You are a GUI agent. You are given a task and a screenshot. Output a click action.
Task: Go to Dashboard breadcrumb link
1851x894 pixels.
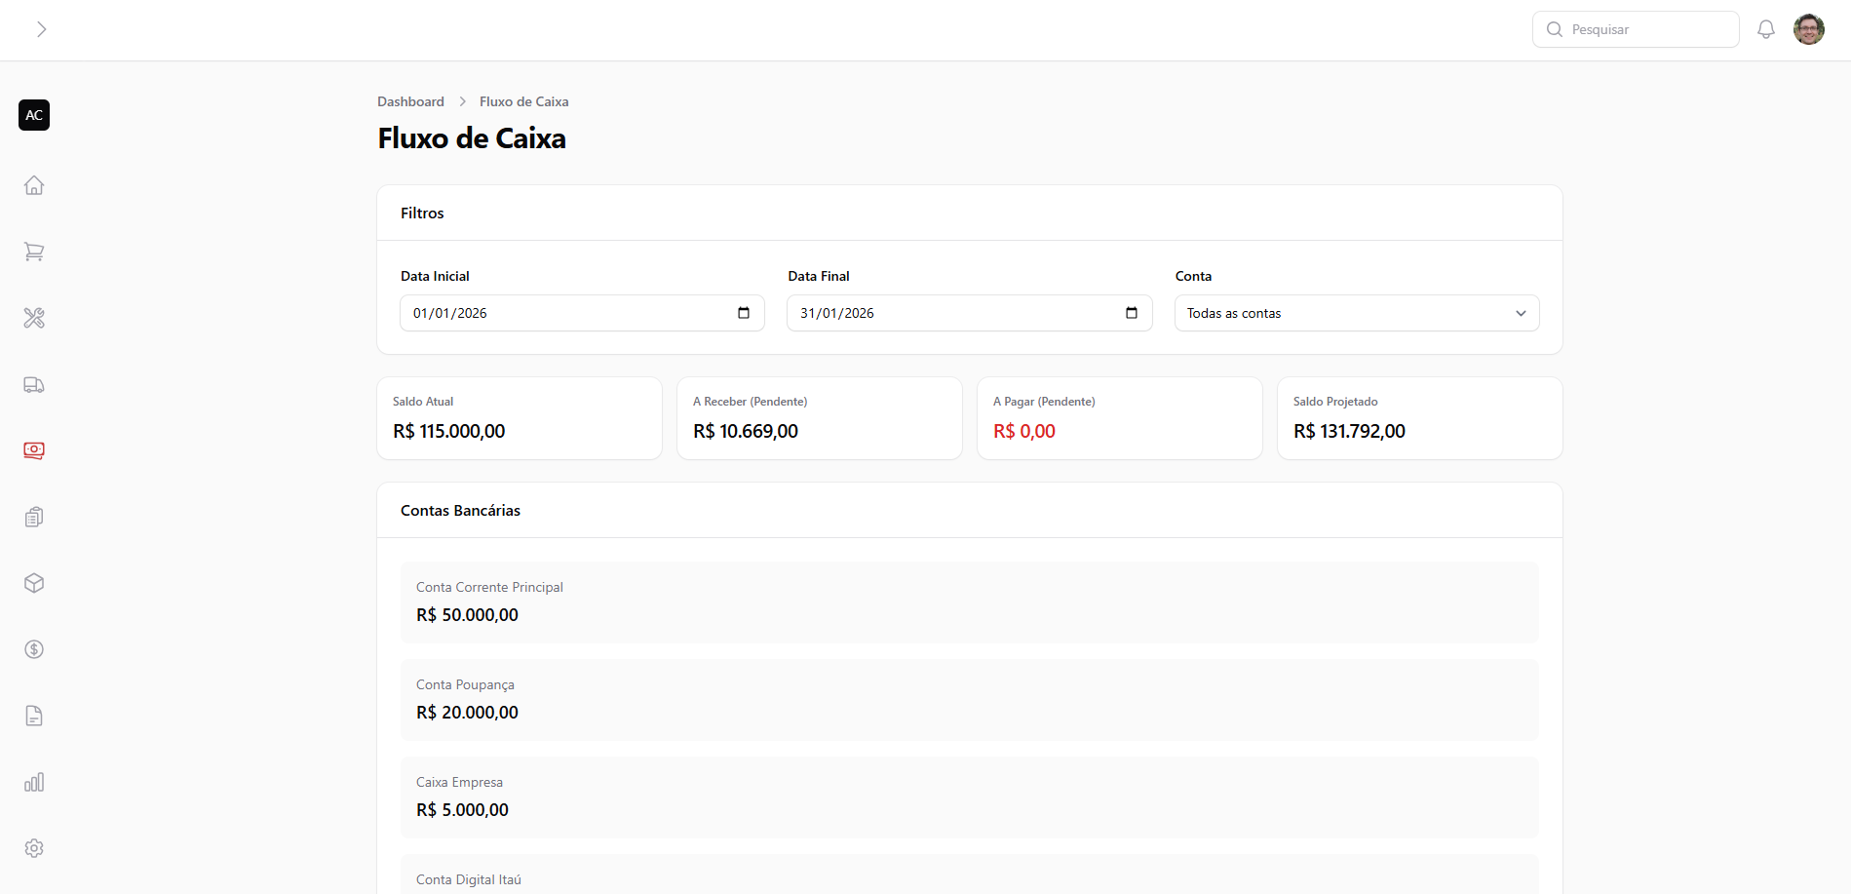click(410, 101)
